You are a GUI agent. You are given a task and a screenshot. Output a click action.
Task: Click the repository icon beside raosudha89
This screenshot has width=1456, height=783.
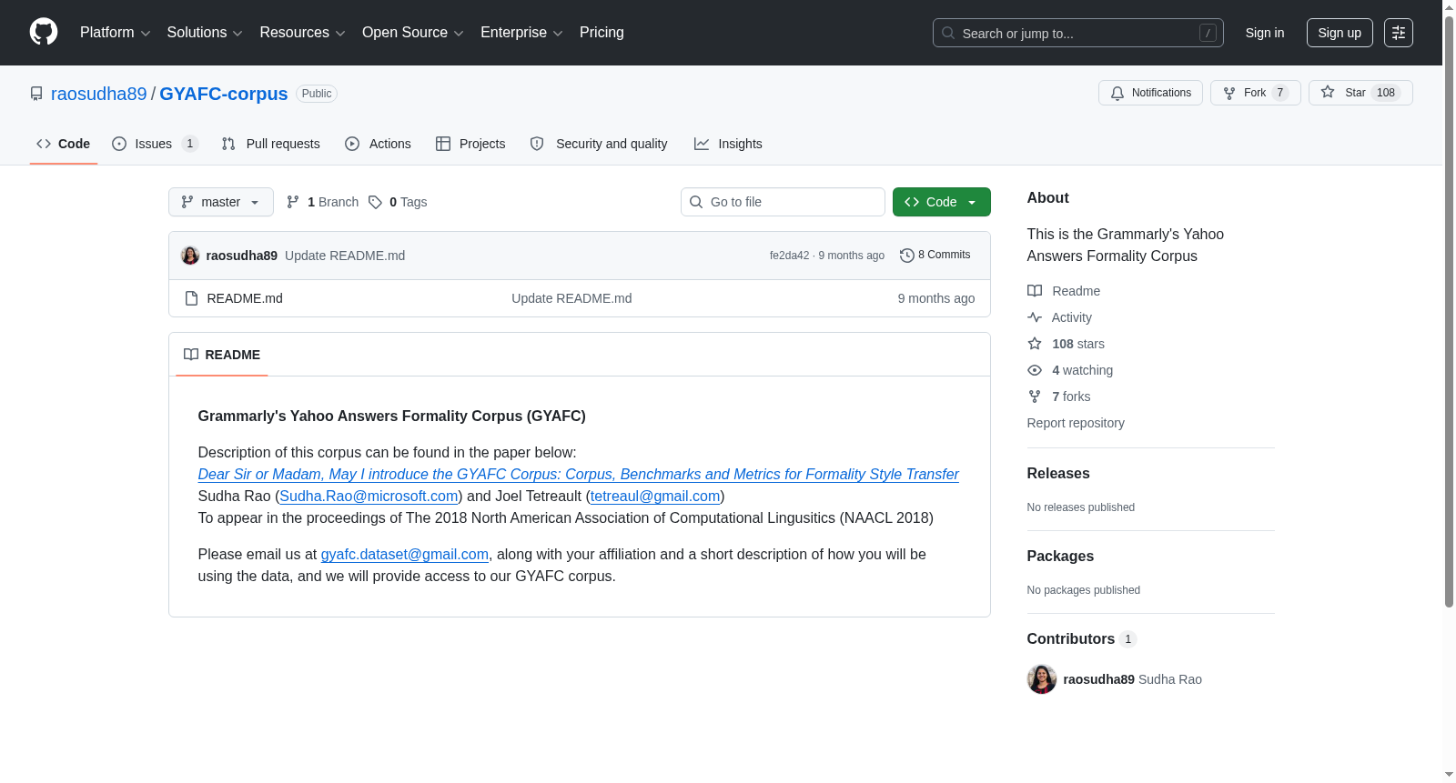(x=36, y=94)
